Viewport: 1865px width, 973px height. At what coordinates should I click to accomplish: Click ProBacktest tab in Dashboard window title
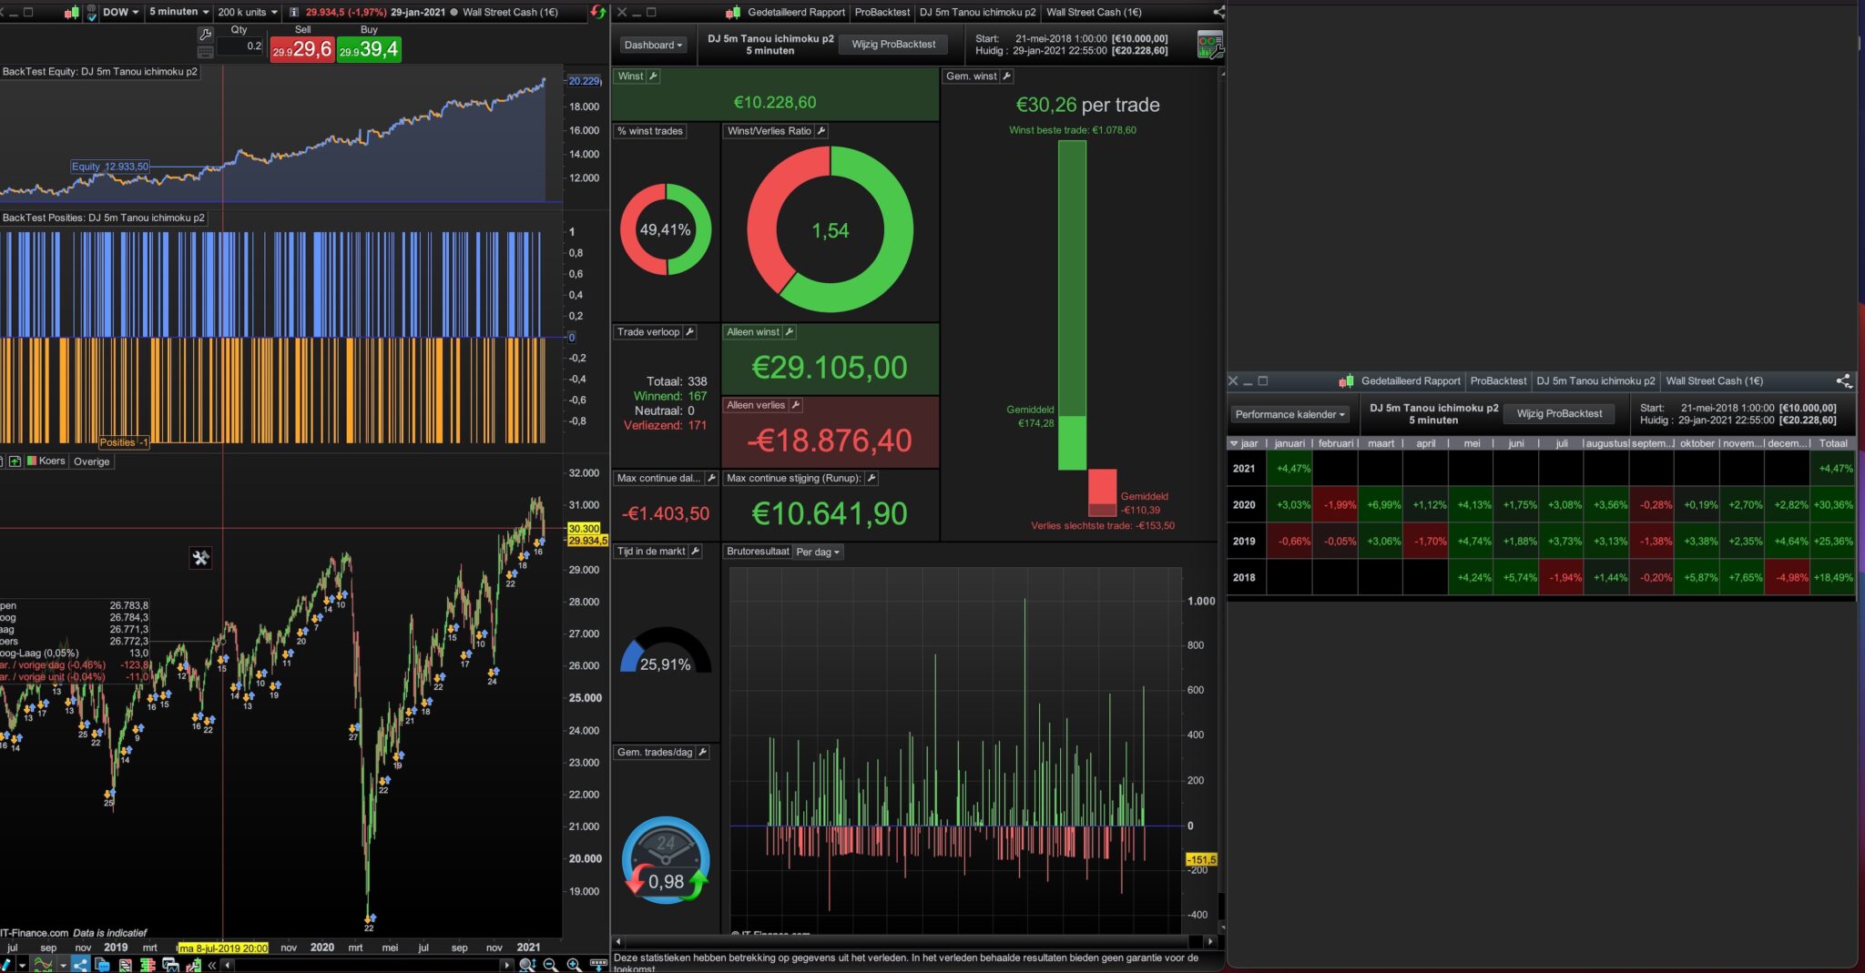tap(882, 12)
